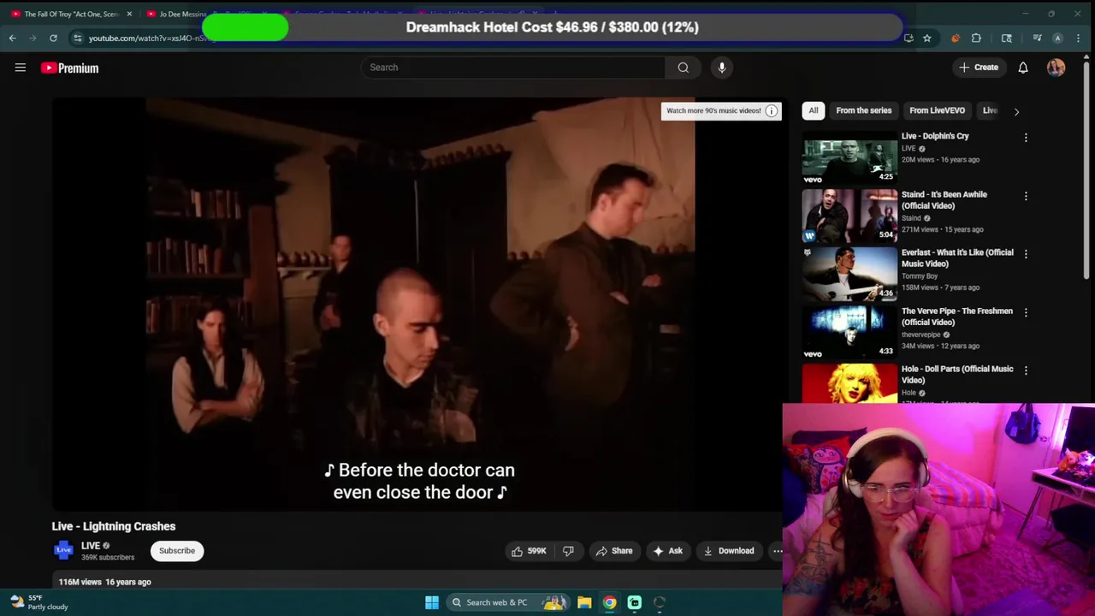Click the video title Live - Lightning Crashes
Viewport: 1095px width, 616px height.
(114, 526)
